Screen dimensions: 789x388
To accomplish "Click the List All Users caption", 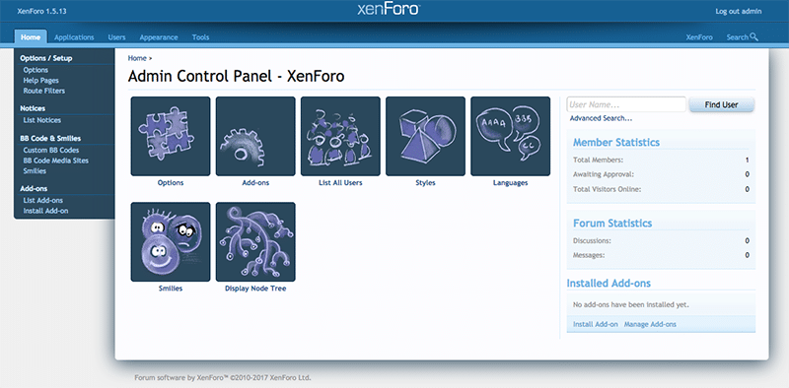I will click(x=340, y=183).
